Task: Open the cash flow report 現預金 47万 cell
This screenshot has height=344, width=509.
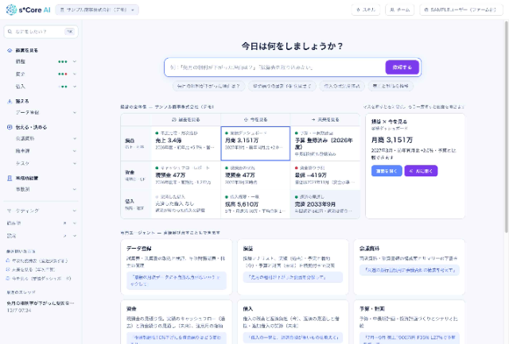Action: [x=185, y=176]
